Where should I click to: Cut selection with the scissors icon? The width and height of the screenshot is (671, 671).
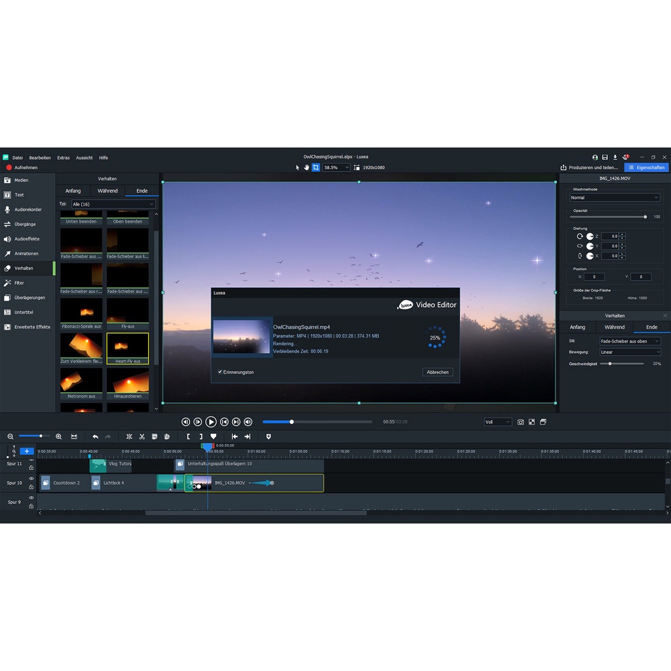click(x=142, y=436)
